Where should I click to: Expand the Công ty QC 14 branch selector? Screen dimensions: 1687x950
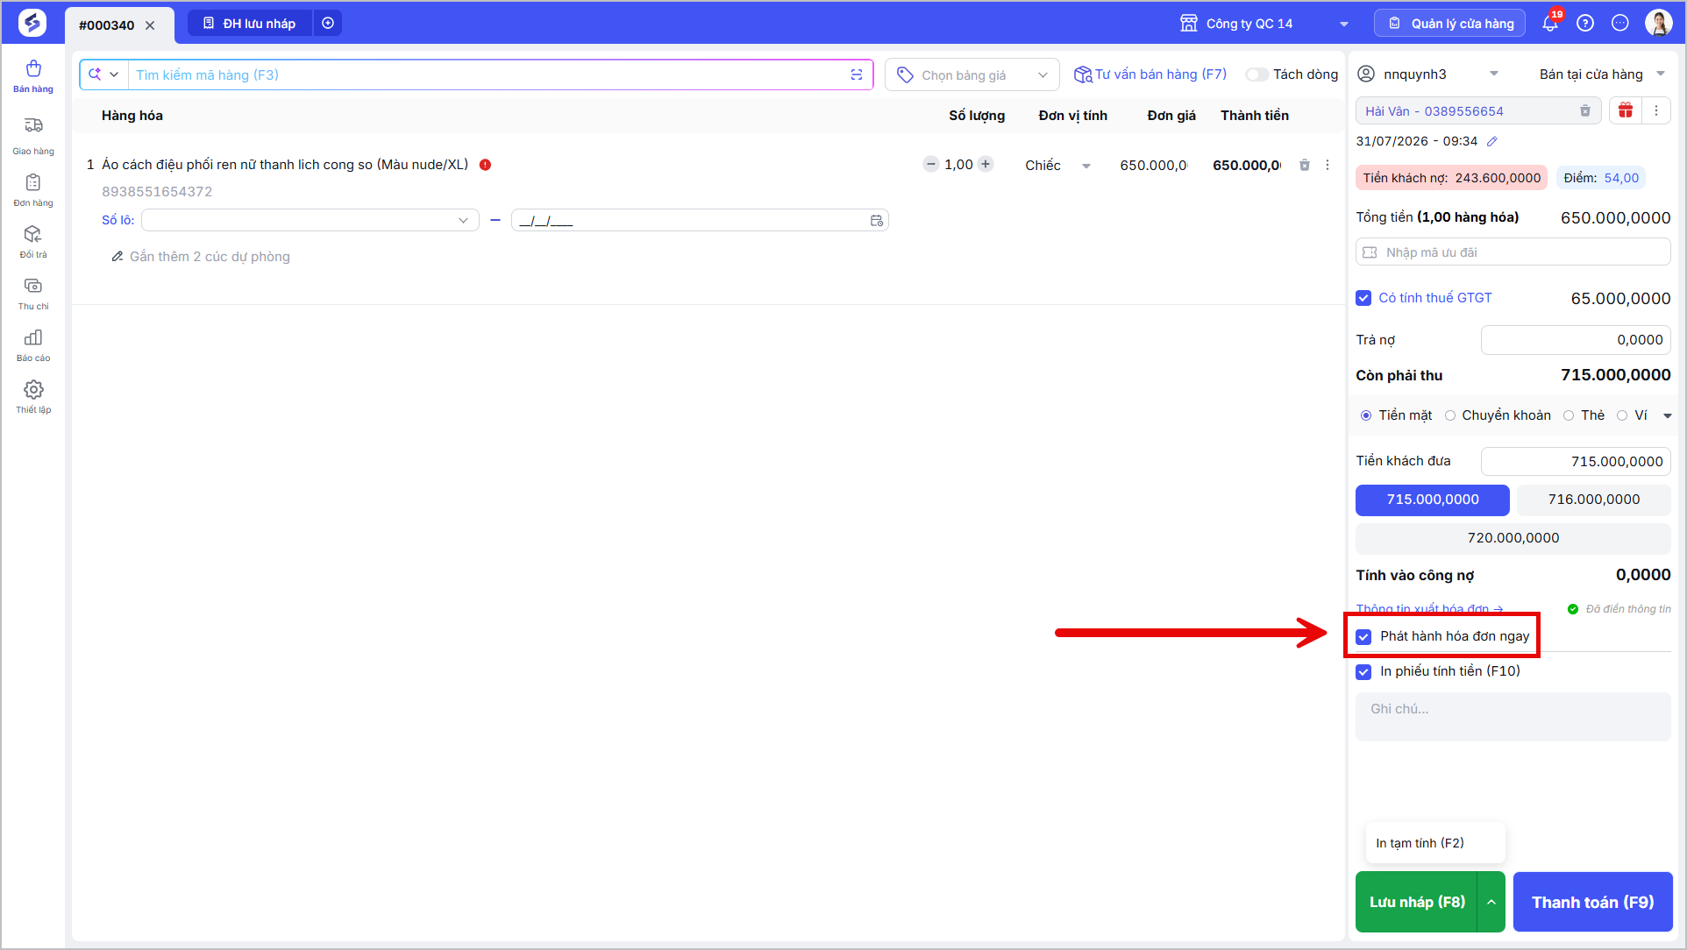point(1263,24)
